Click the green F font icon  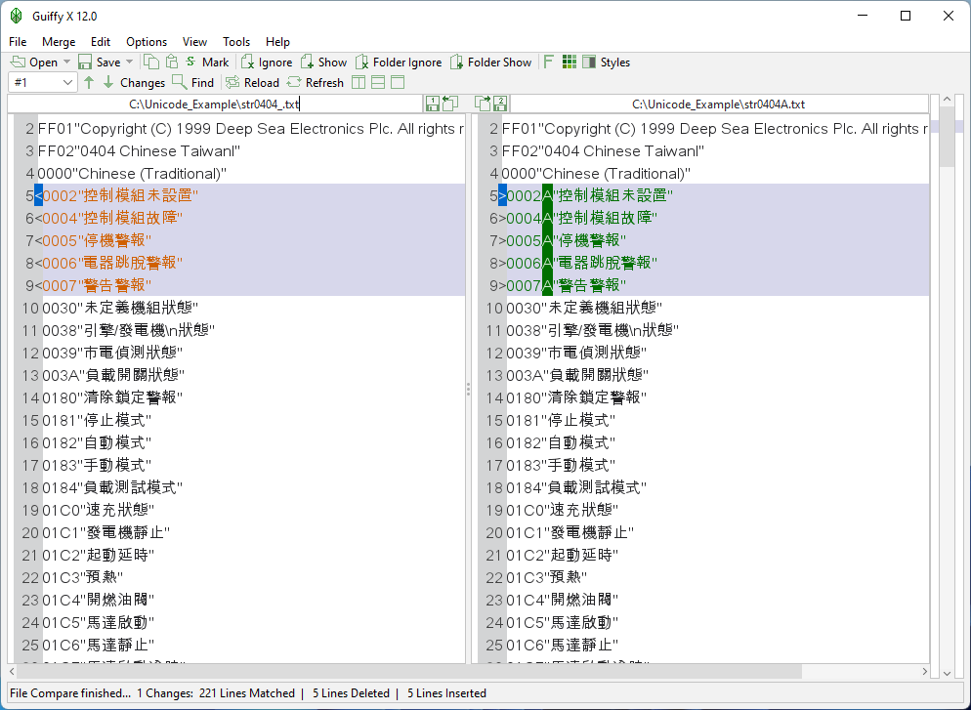[x=549, y=62]
